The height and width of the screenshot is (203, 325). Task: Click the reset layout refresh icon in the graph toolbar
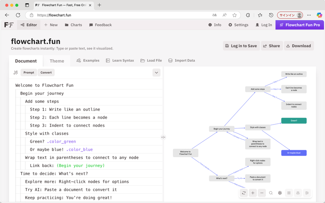pos(244,193)
